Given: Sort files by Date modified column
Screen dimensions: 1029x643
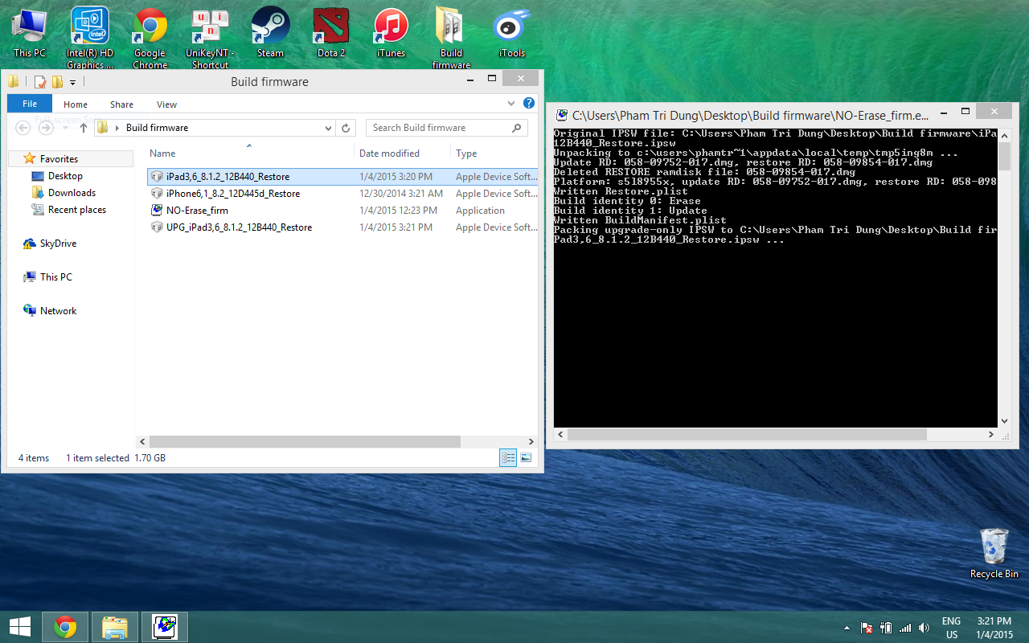Looking at the screenshot, I should 389,154.
